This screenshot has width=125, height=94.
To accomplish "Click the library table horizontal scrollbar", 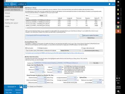I will tap(58, 28).
